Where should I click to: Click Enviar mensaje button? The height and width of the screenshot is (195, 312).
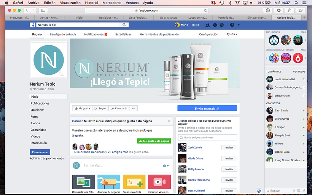[x=207, y=109]
